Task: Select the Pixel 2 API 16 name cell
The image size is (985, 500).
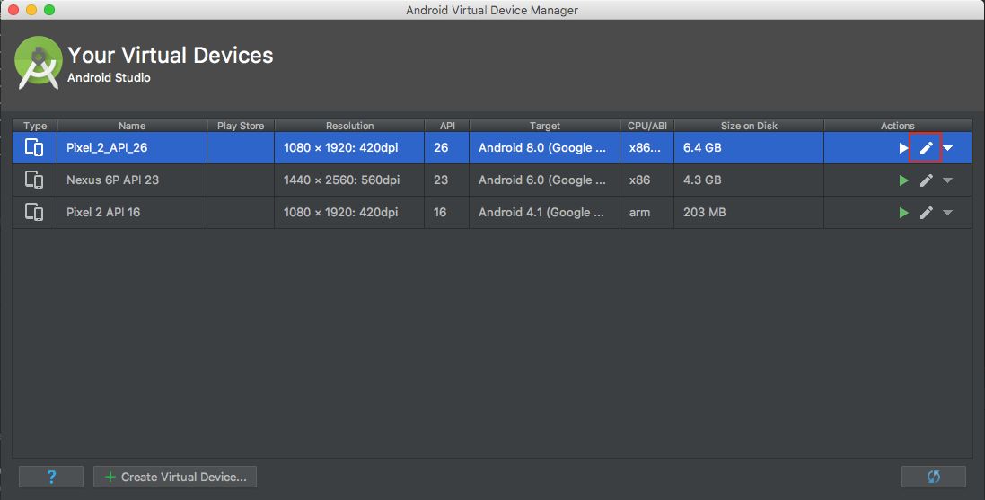Action: pyautogui.click(x=132, y=212)
